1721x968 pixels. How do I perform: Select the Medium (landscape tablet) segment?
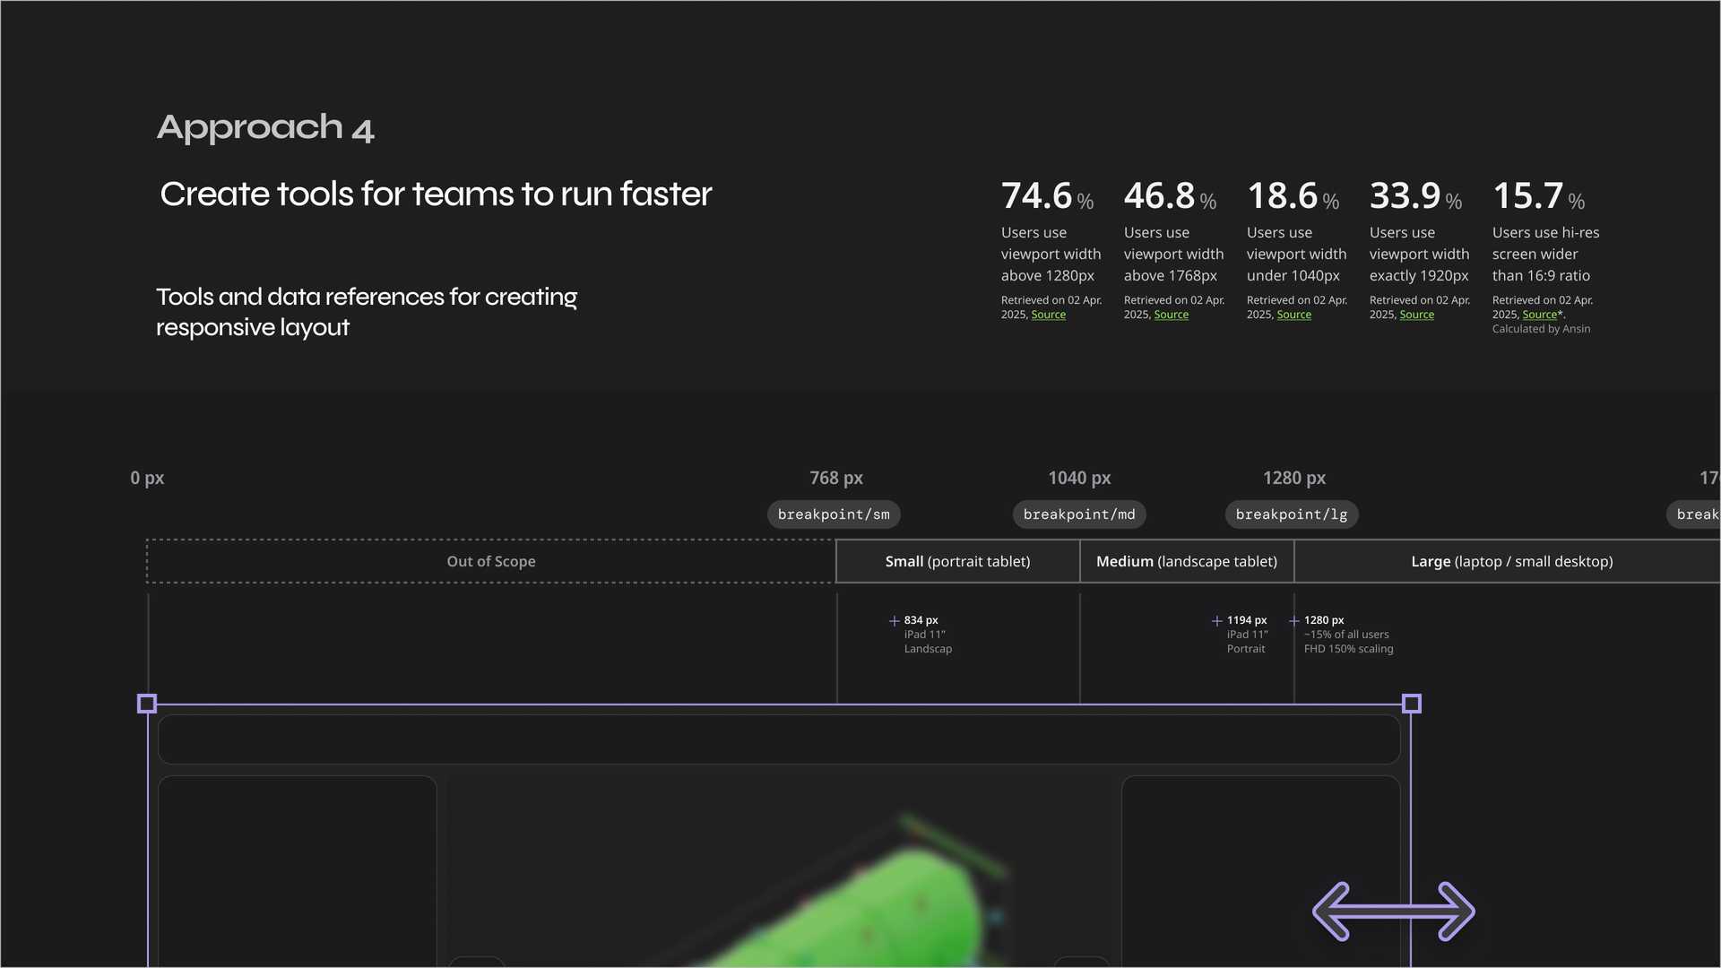1187,561
